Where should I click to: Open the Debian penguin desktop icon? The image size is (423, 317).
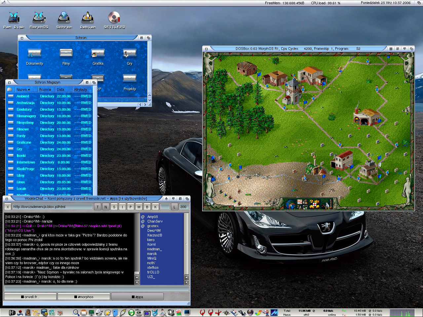(x=88, y=20)
